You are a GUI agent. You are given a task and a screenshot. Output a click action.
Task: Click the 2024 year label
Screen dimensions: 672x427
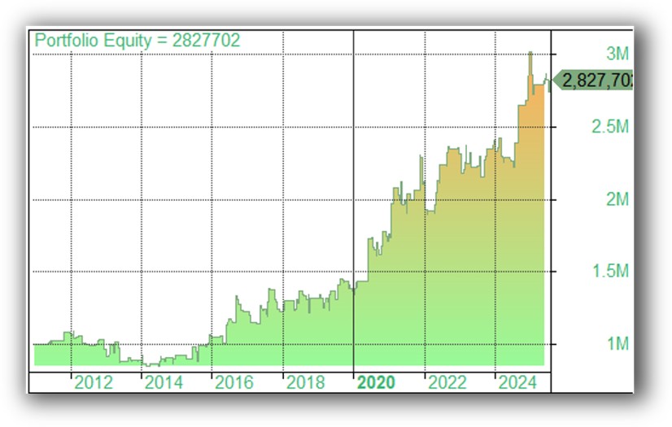[517, 382]
